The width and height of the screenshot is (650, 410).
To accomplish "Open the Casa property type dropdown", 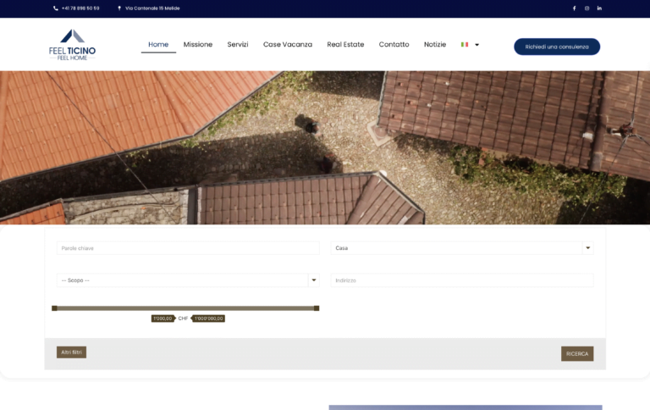I will point(462,247).
